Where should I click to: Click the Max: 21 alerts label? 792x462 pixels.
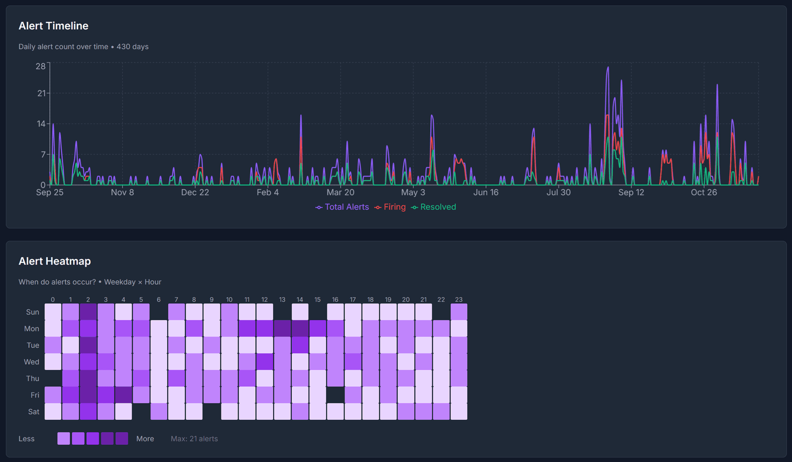(194, 439)
